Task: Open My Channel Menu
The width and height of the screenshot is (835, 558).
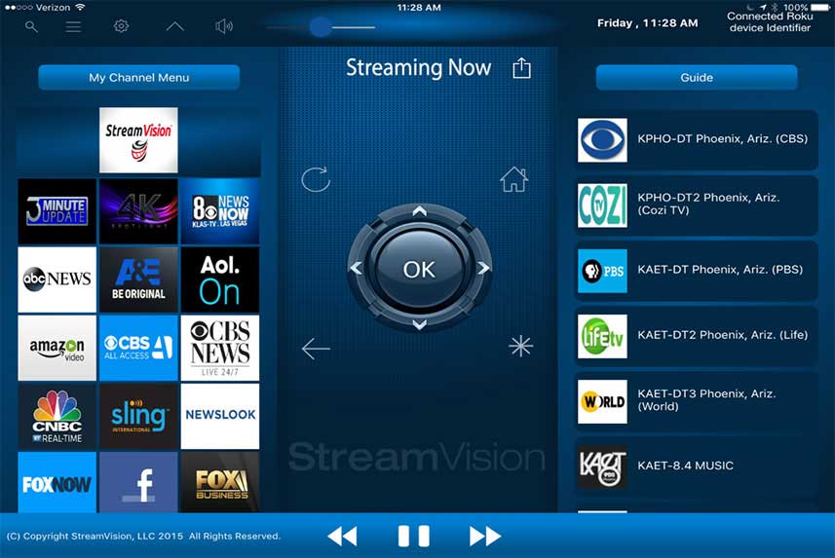Action: [x=138, y=78]
